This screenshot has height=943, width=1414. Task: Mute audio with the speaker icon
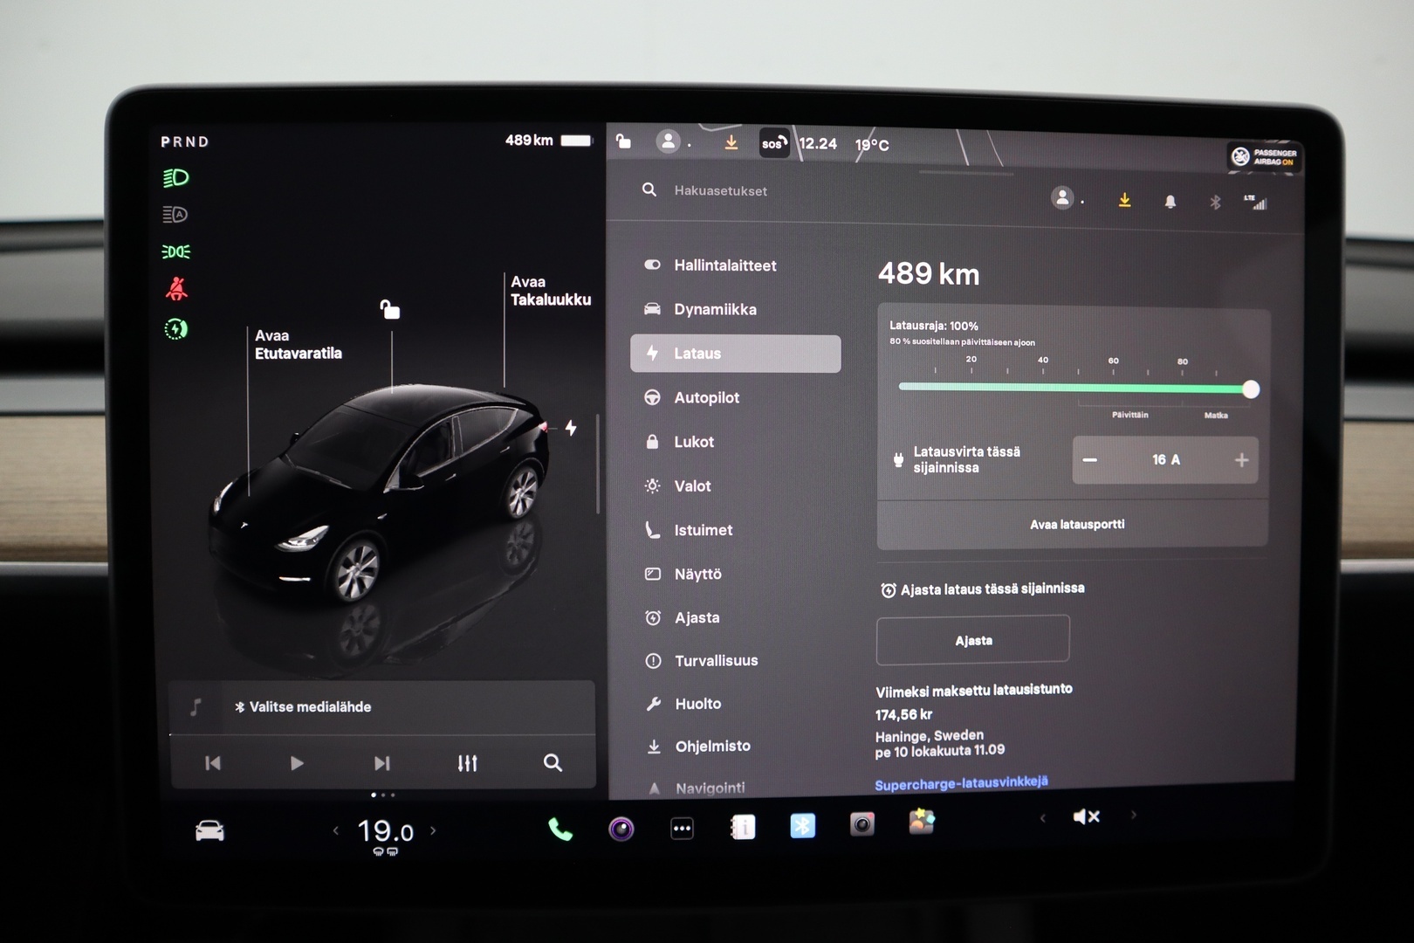(x=1086, y=816)
